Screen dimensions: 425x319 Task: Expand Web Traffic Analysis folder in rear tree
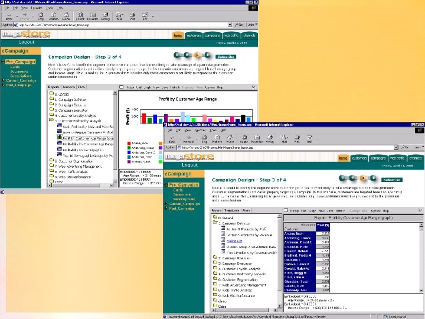click(51, 171)
